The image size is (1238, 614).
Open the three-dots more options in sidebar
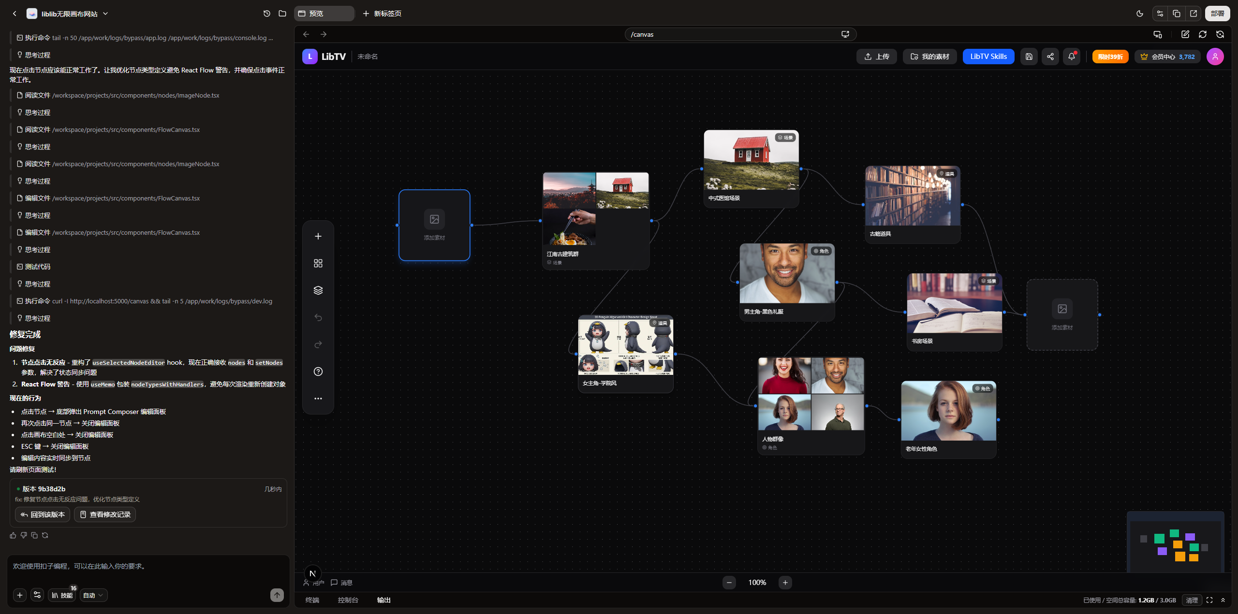click(318, 399)
